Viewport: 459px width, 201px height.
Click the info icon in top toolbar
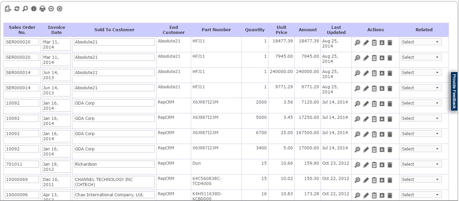(34, 9)
